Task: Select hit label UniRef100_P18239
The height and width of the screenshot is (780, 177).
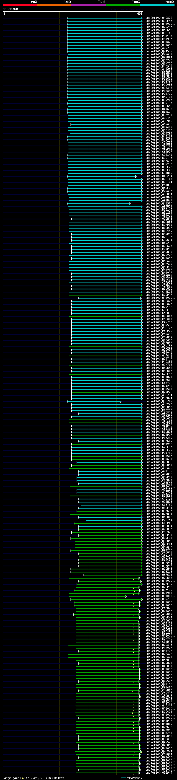Action: (158, 438)
